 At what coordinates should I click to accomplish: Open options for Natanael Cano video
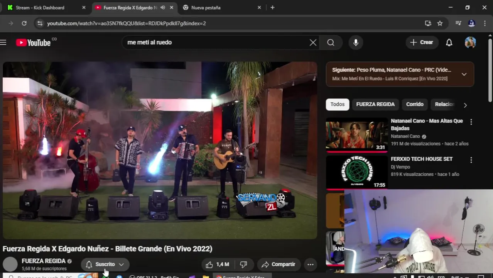pos(471,122)
